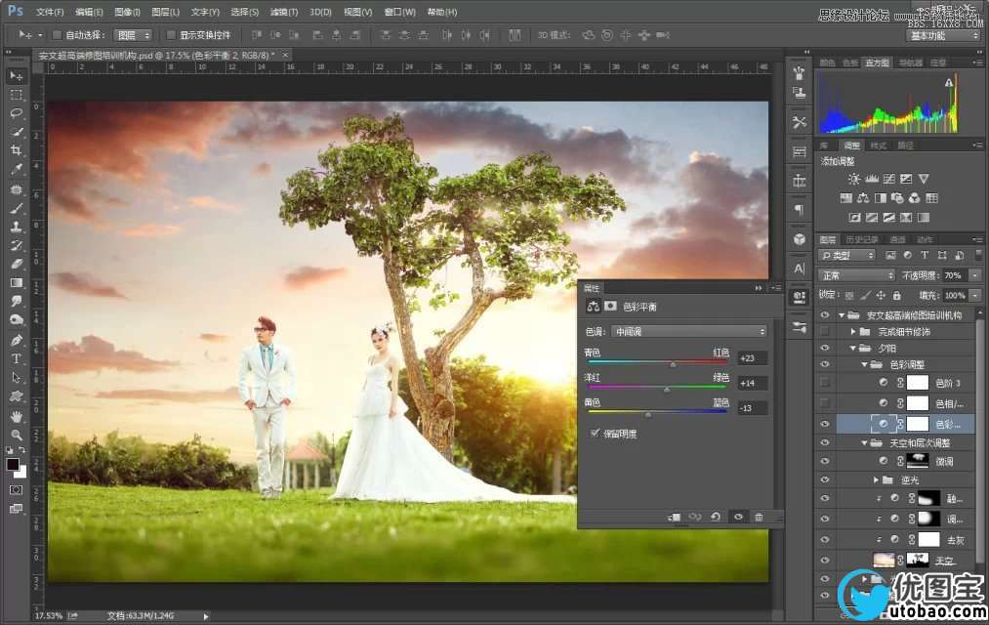
Task: Select the Move tool in the toolbox
Action: [17, 76]
